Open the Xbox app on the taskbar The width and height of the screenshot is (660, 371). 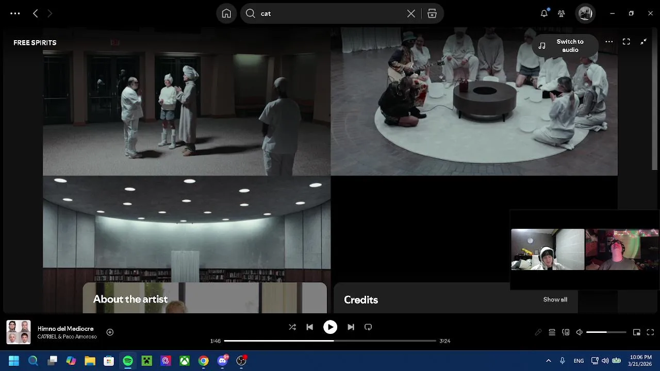pyautogui.click(x=185, y=361)
